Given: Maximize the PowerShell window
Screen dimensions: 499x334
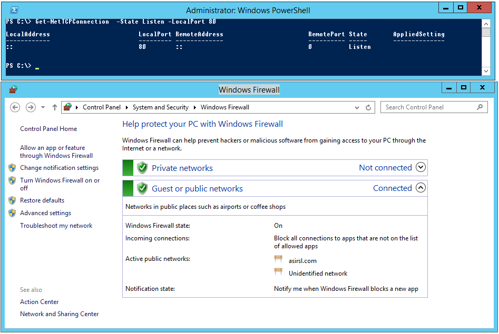Looking at the screenshot, I should (460, 8).
